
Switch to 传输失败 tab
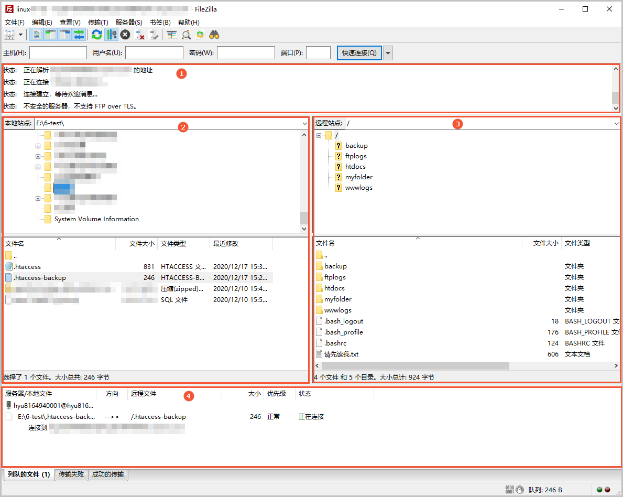tap(71, 474)
